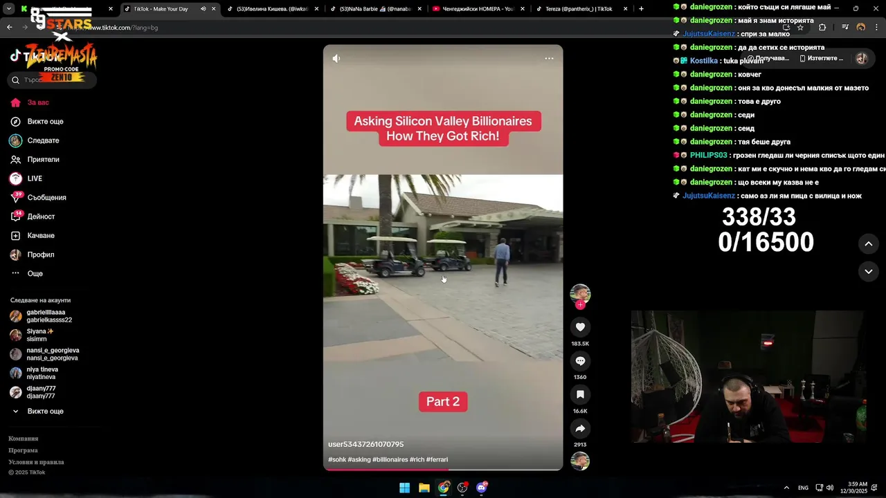The image size is (886, 498).
Task: Mute the TikTok tab via its speaker icon
Action: pyautogui.click(x=203, y=9)
